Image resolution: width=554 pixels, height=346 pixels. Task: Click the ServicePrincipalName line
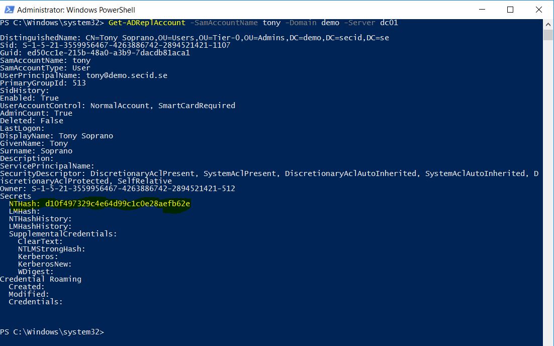coord(47,166)
